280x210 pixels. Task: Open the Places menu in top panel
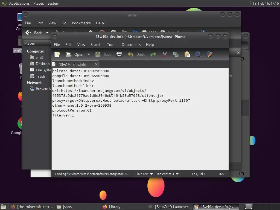(38, 3)
